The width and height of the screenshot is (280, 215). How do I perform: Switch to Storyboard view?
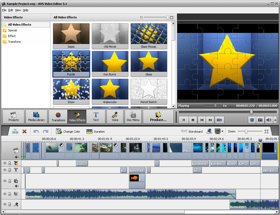tap(192, 132)
